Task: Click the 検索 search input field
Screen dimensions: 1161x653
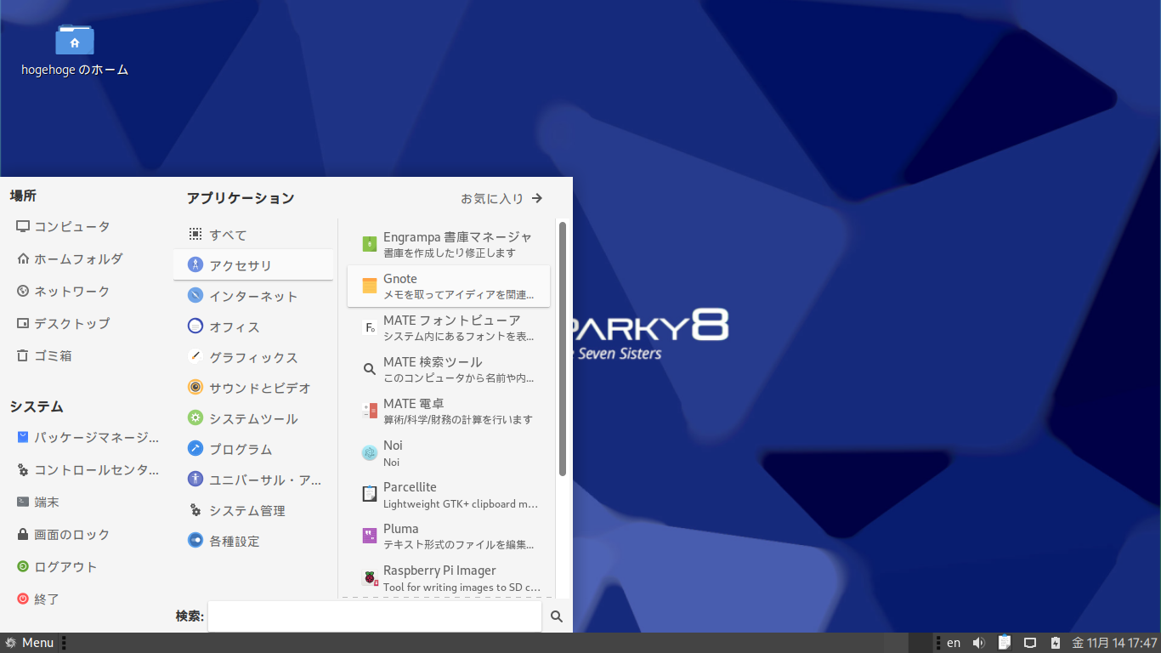Action: click(374, 616)
